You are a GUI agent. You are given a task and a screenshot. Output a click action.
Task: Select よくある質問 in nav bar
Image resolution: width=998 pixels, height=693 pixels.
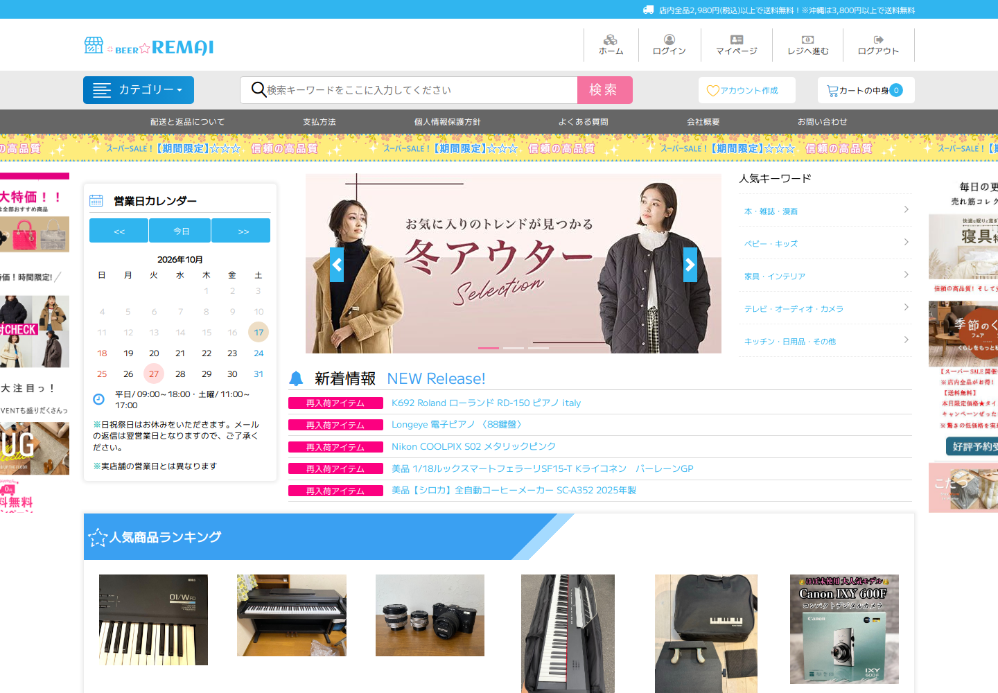584,122
